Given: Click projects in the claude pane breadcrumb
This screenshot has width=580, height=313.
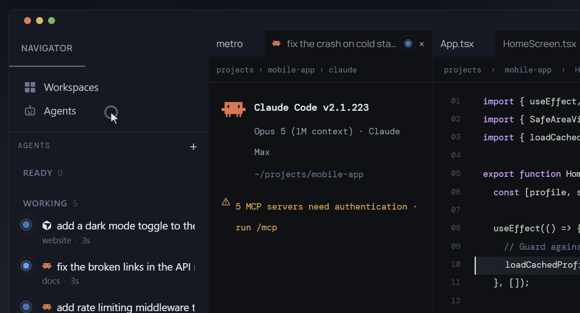Looking at the screenshot, I should (x=235, y=70).
